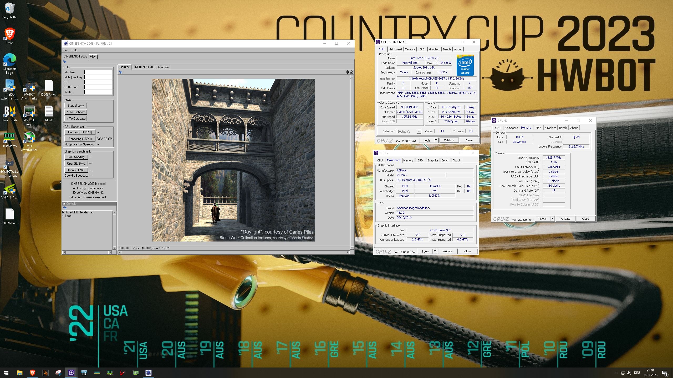The height and width of the screenshot is (378, 673).
Task: Click Start all tests button
Action: (x=76, y=106)
